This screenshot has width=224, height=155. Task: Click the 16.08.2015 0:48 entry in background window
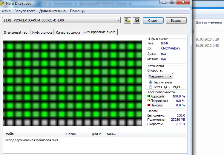[x=207, y=46]
